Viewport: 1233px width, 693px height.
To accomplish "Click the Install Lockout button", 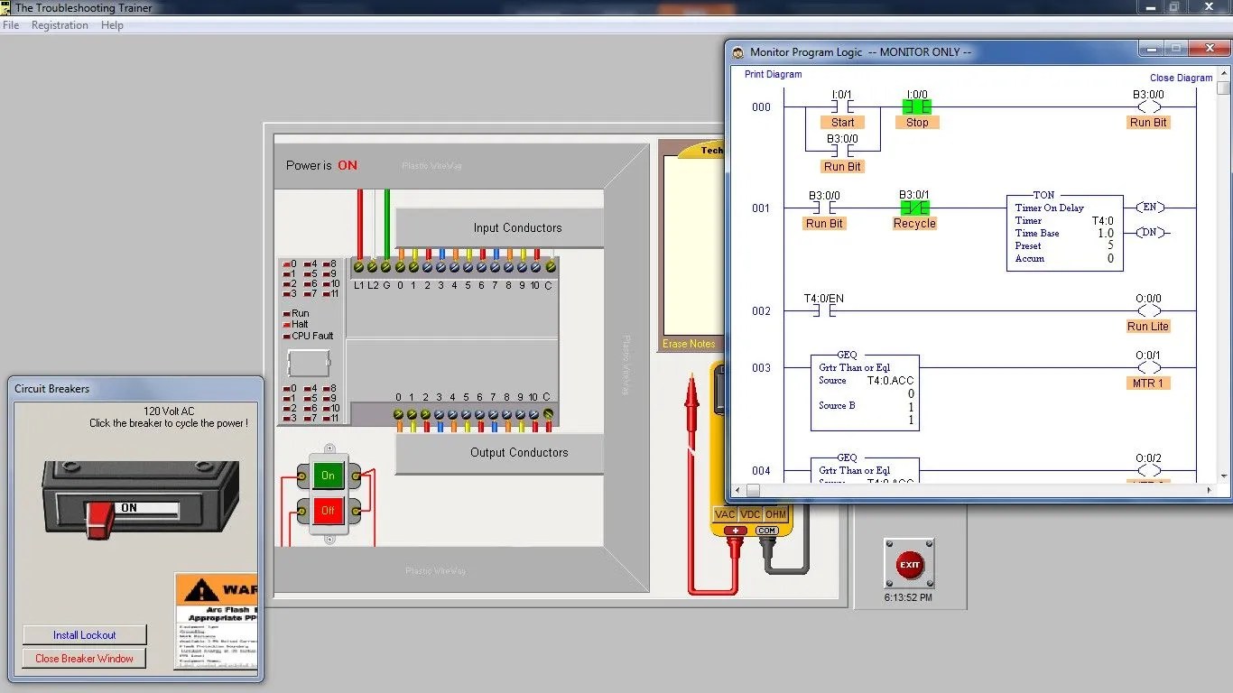I will tap(84, 634).
